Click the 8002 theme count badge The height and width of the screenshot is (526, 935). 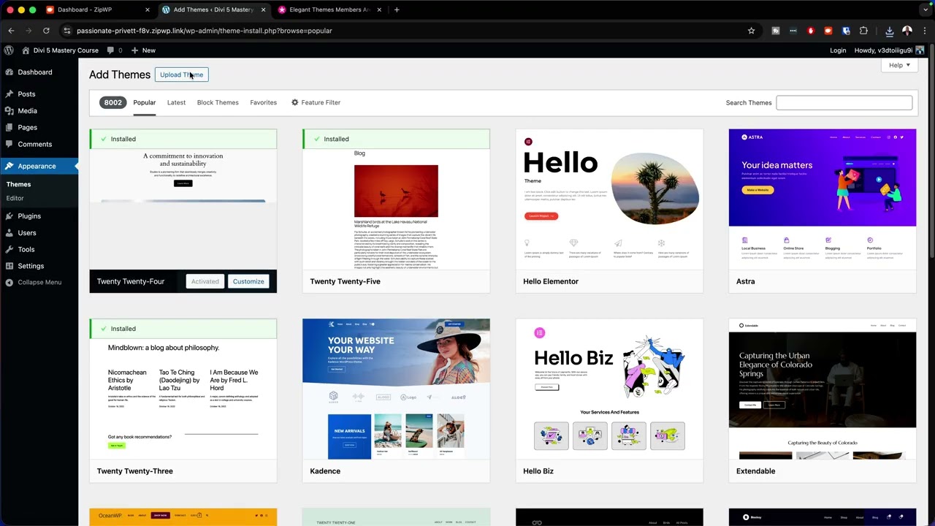pos(112,103)
